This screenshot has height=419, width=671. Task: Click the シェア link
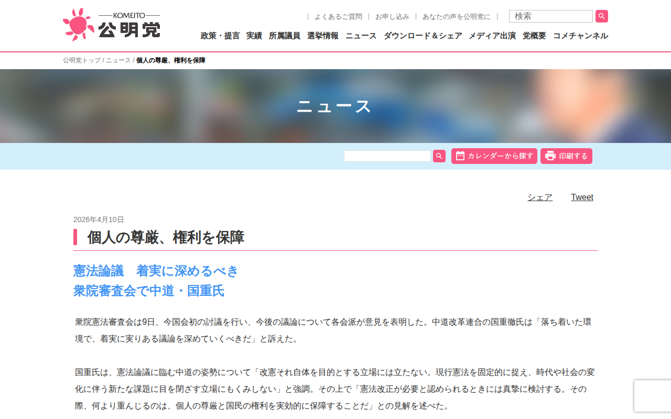point(540,197)
